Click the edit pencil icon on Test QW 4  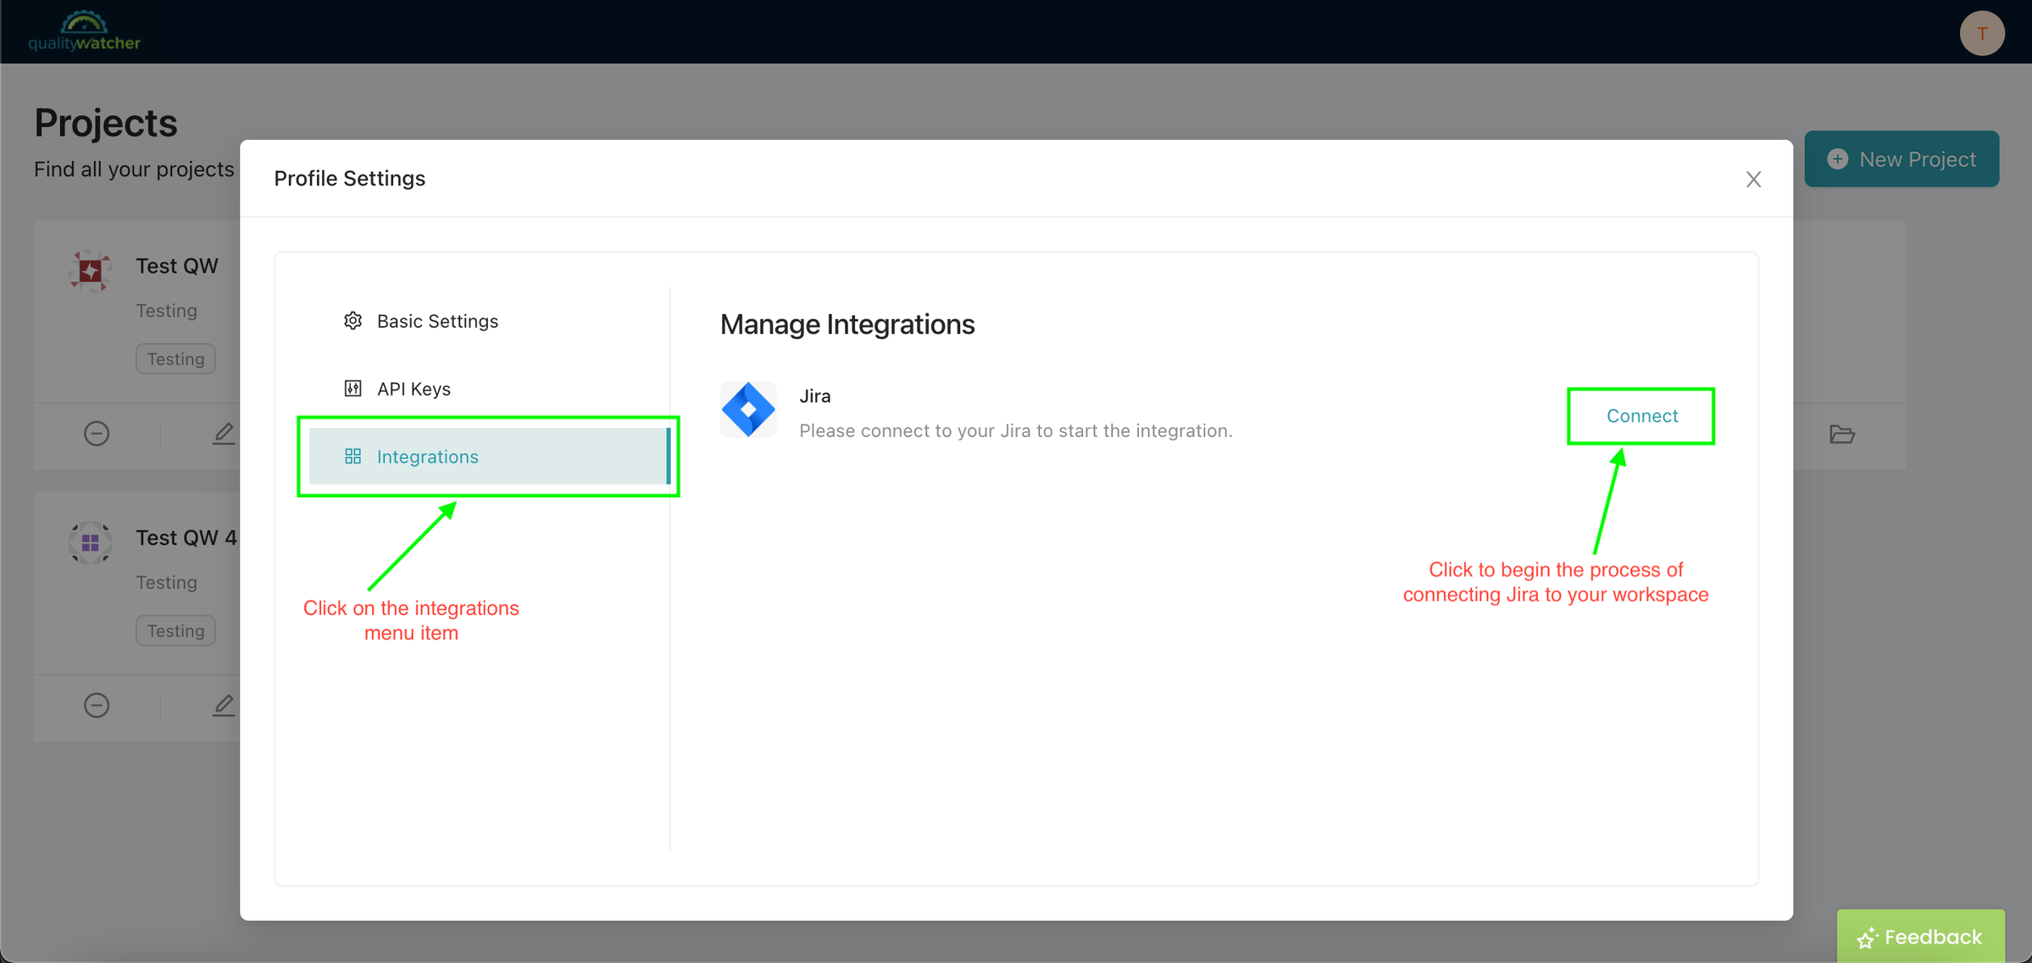click(224, 706)
